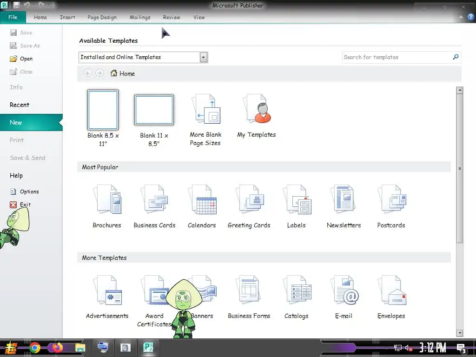This screenshot has height=357, width=476.
Task: Open File Explorer from the taskbar
Action: point(80,348)
